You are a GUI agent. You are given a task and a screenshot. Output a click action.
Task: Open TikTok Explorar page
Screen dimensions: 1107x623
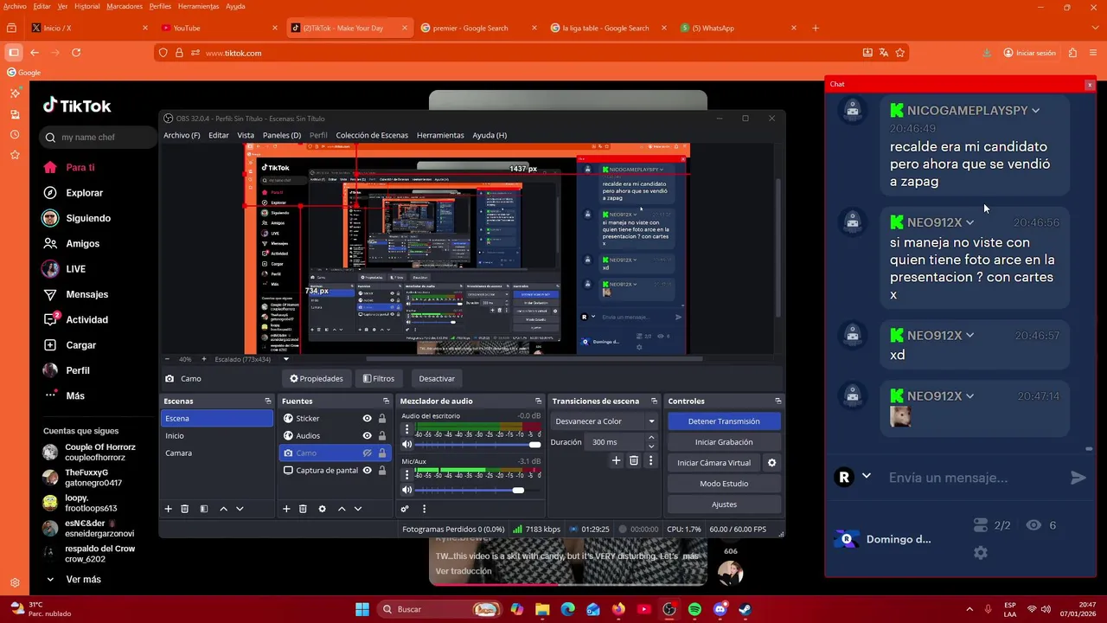pyautogui.click(x=84, y=193)
